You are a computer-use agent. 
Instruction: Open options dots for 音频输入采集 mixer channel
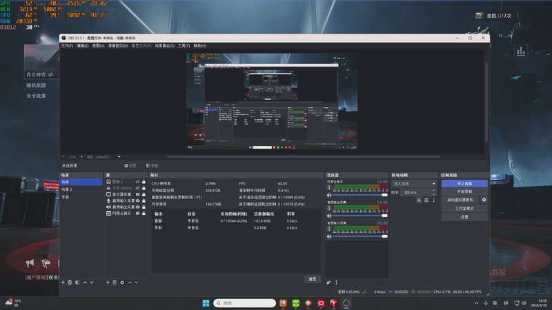(329, 229)
